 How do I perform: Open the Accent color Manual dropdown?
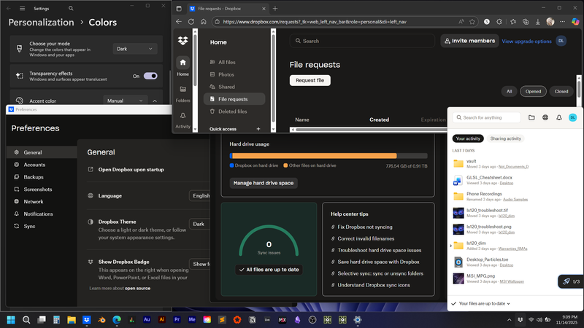click(126, 101)
